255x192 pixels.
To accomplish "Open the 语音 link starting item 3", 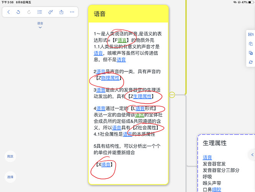I will point(101,90).
